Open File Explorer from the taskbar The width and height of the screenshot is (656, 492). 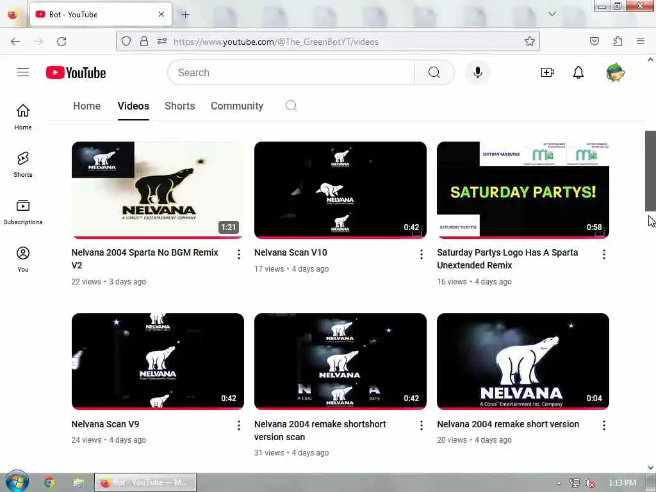point(78,482)
